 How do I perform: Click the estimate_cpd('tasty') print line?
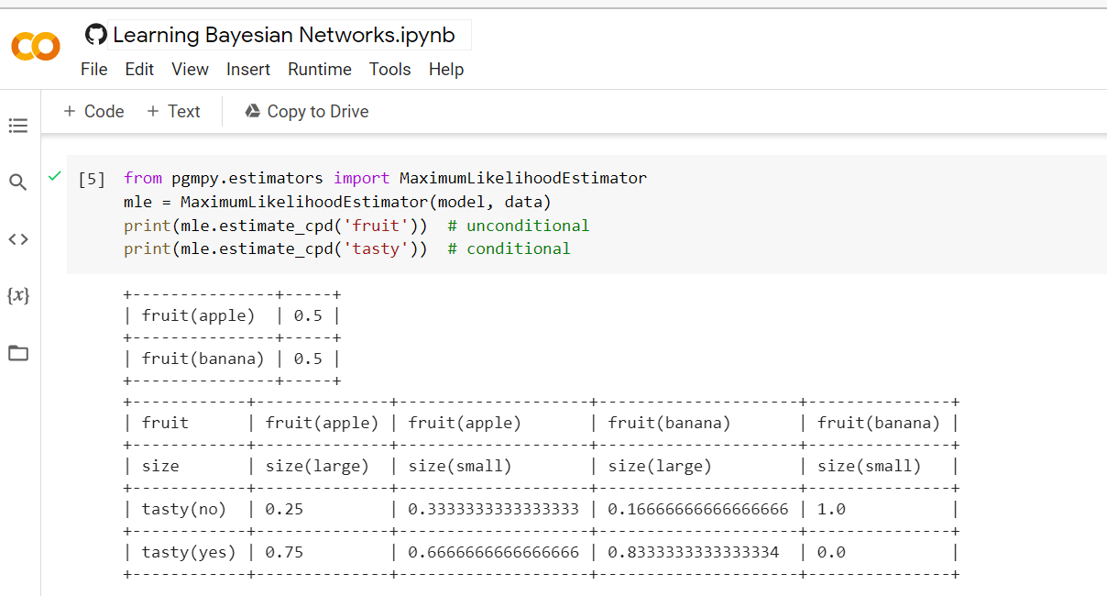[276, 248]
